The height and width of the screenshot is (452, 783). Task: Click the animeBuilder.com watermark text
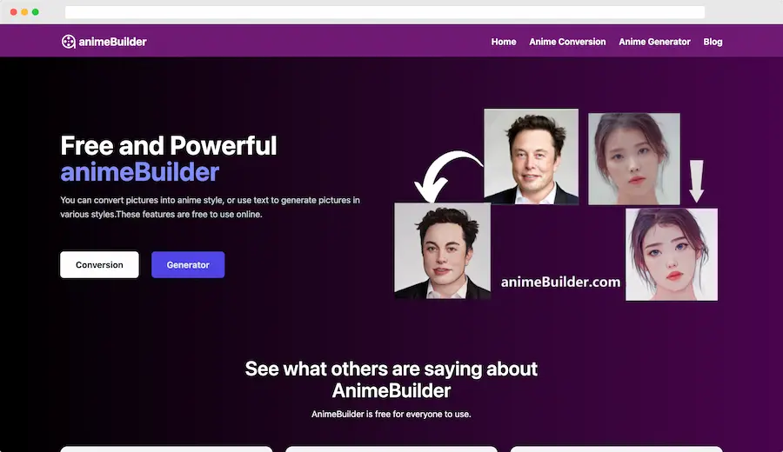click(560, 282)
